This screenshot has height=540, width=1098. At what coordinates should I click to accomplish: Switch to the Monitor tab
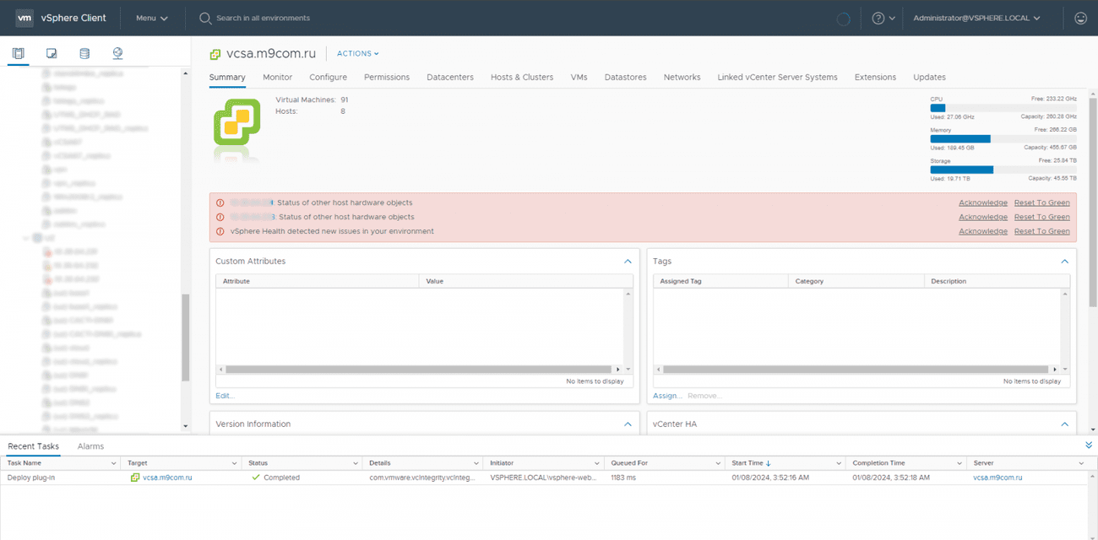point(277,77)
